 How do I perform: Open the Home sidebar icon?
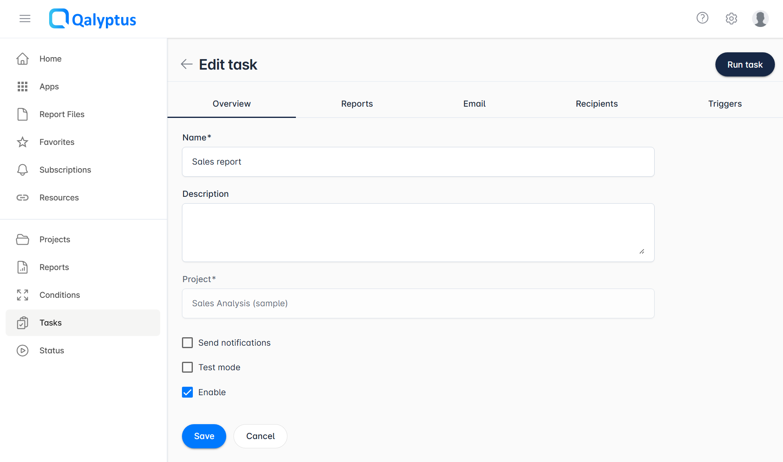[x=23, y=59]
